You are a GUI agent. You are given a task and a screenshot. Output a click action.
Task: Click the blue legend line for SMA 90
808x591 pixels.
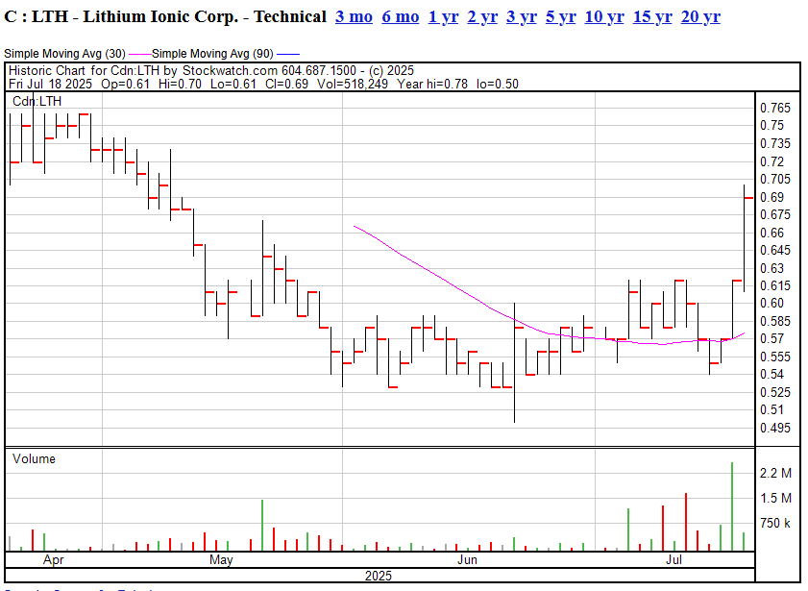287,54
